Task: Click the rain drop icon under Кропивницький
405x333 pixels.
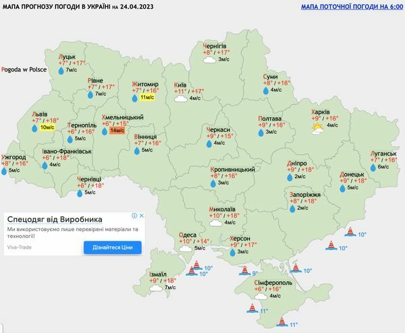Action: click(x=213, y=183)
